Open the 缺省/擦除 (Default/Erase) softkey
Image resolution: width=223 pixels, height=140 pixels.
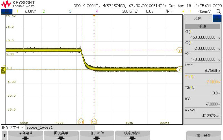click(x=132, y=135)
